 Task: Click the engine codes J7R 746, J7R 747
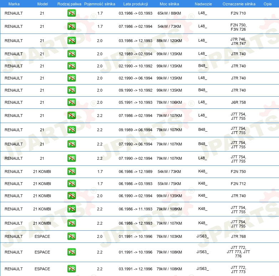coord(238,41)
